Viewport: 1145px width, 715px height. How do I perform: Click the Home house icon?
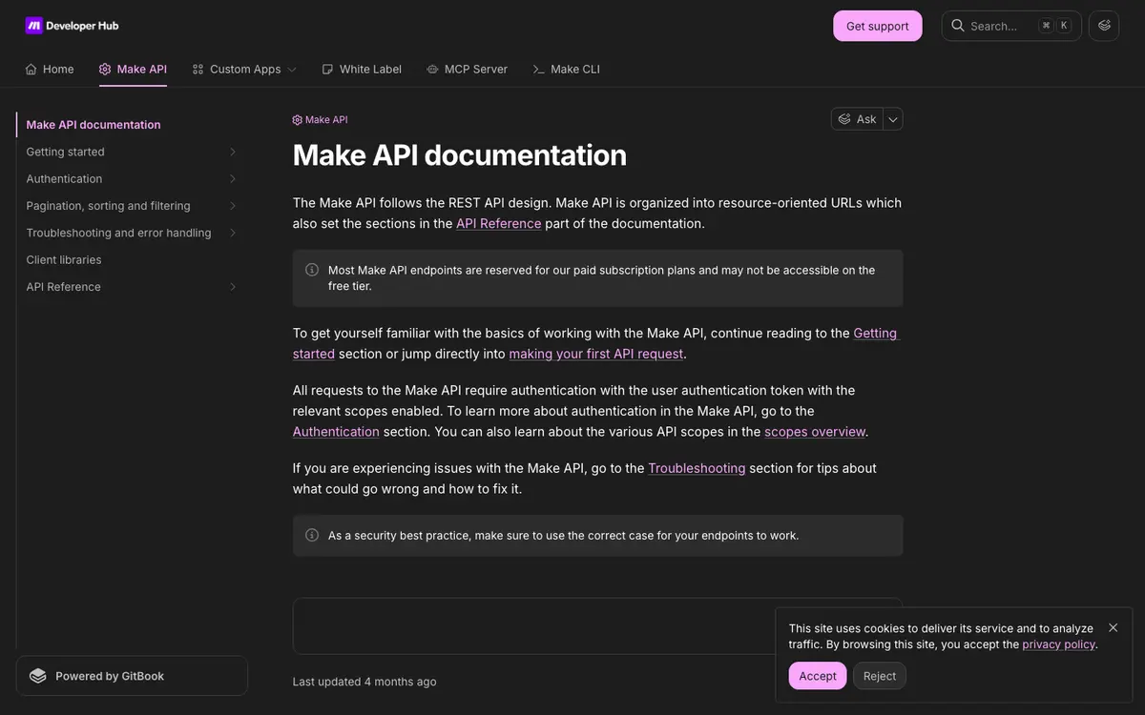[31, 70]
